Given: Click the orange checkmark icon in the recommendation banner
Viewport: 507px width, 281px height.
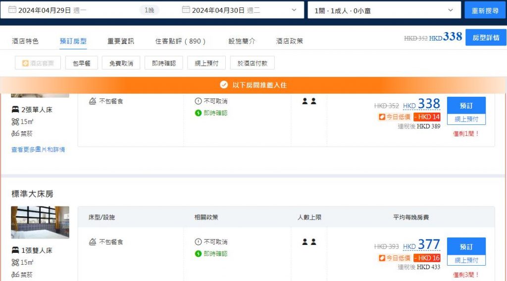Looking at the screenshot, I should tap(224, 85).
